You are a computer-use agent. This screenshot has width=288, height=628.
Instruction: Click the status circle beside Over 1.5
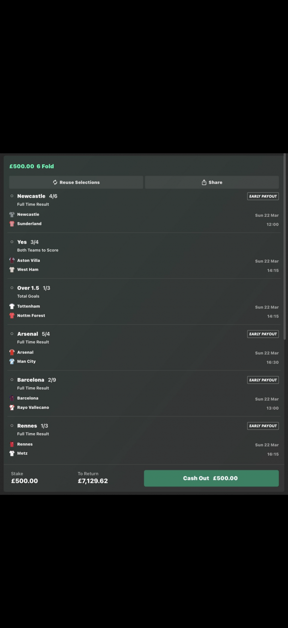[x=12, y=288]
